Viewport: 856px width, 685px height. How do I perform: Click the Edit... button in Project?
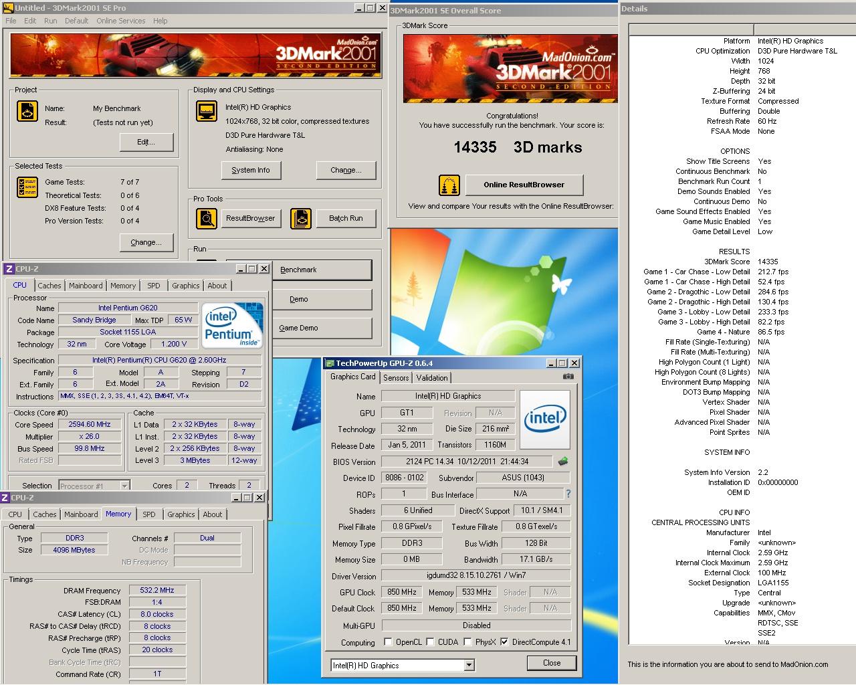point(146,142)
